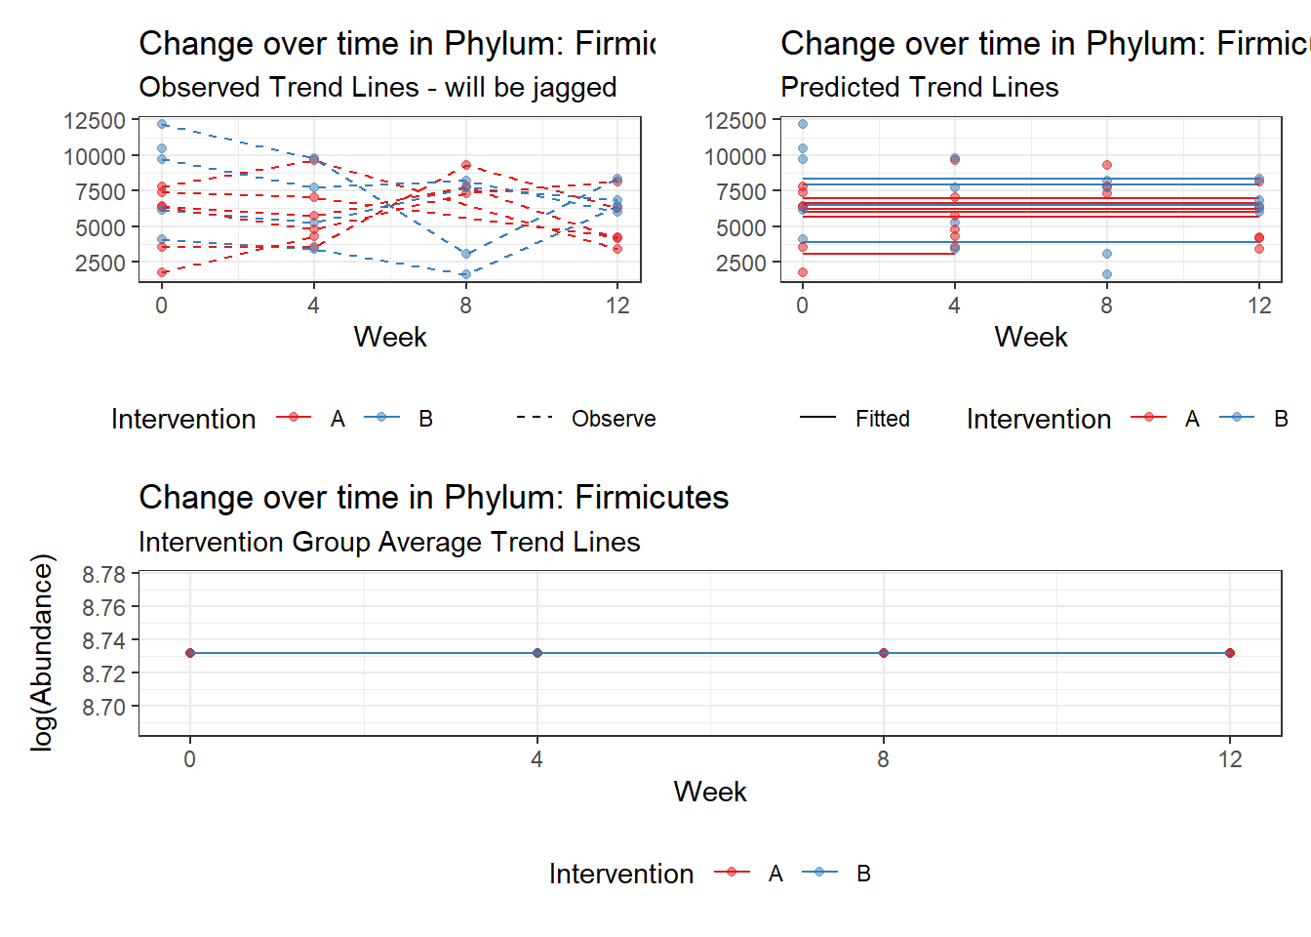Click the 12500 tick label on the Observed plot

[x=95, y=120]
